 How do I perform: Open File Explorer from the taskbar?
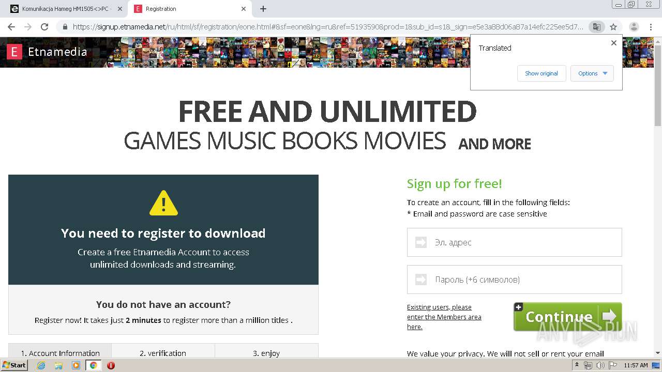coord(58,365)
